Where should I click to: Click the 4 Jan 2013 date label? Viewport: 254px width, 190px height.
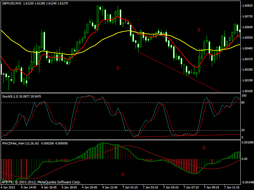[x=9, y=187]
